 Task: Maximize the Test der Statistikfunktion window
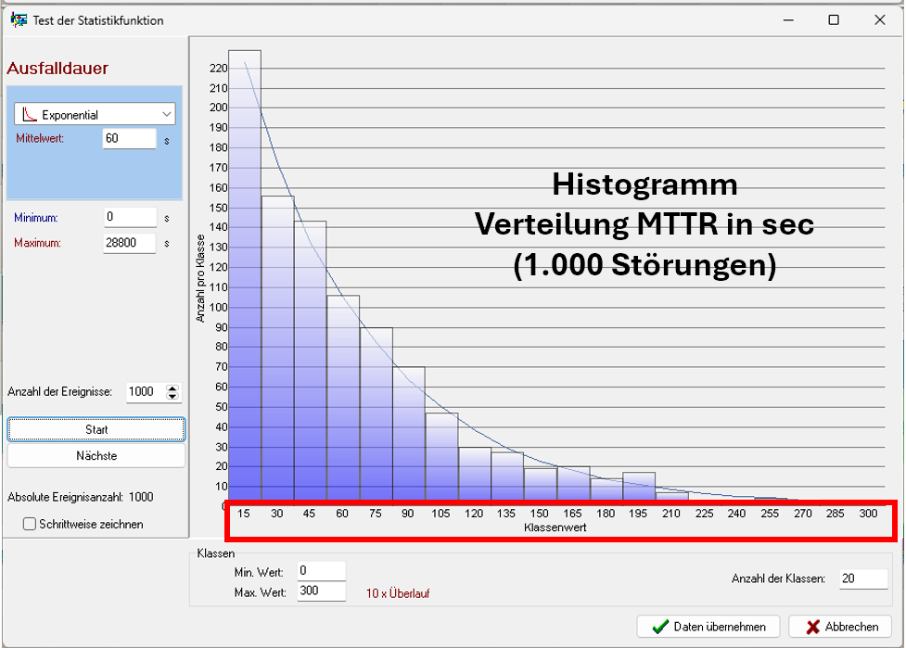pos(834,19)
